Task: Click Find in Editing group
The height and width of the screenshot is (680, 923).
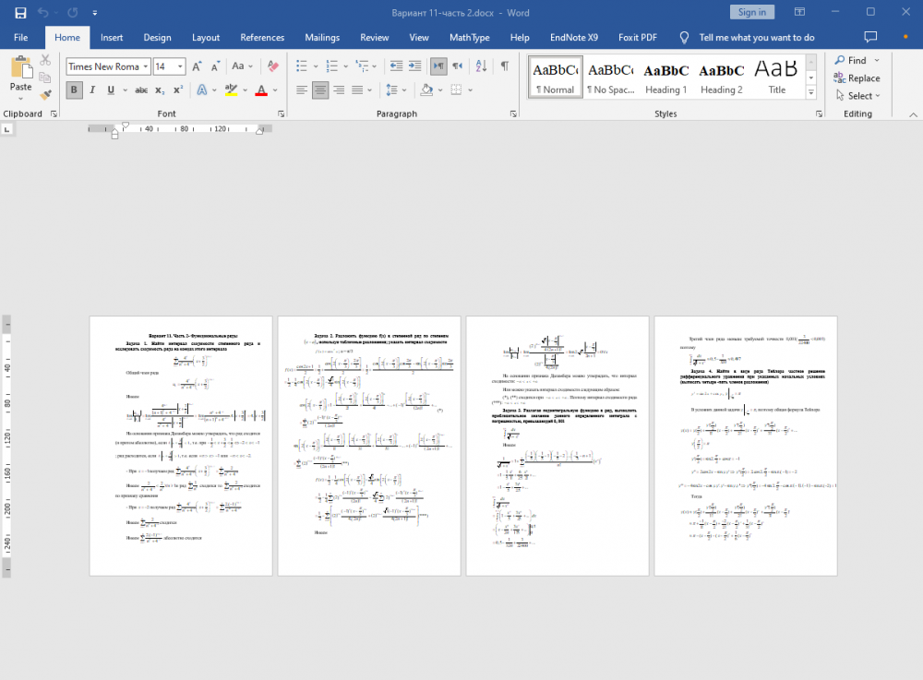Action: [x=851, y=60]
